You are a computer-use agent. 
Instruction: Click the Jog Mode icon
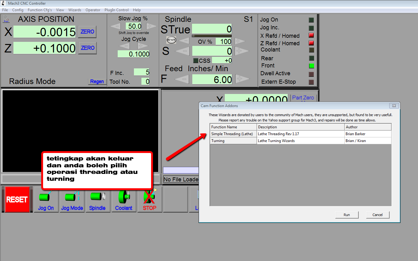[71, 197]
